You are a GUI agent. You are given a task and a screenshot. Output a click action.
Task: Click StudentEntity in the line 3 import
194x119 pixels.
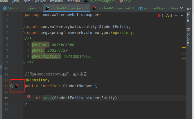pos(114,27)
